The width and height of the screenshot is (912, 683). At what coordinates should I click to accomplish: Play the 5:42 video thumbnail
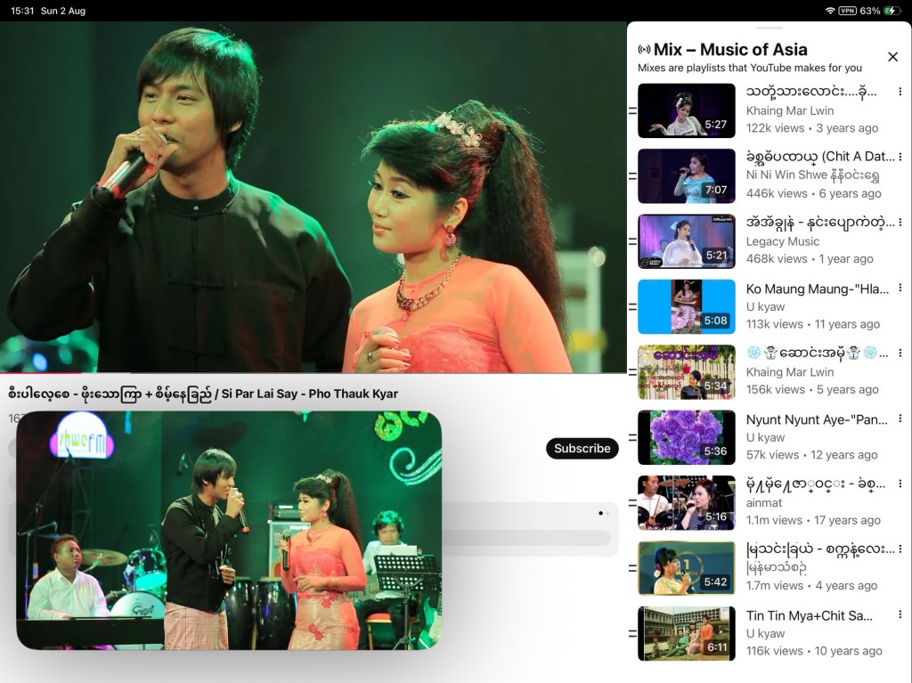point(687,568)
